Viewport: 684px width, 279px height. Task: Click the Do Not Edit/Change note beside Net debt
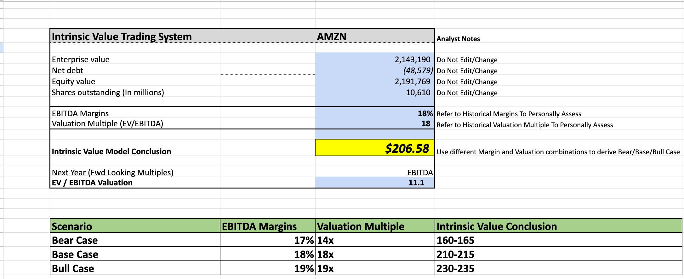(467, 71)
